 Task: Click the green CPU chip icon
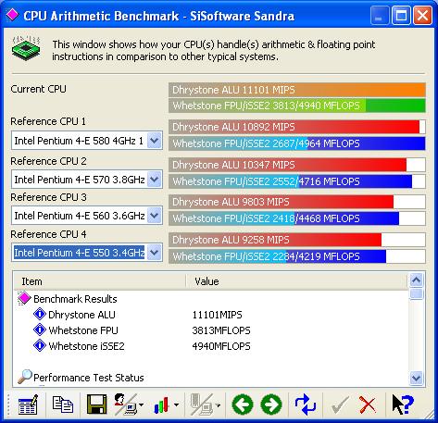pos(26,48)
